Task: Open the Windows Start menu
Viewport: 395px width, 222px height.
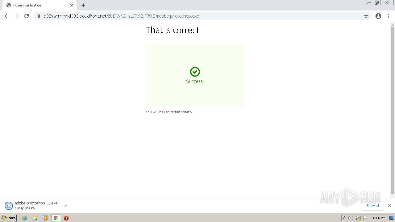Action: click(x=9, y=218)
